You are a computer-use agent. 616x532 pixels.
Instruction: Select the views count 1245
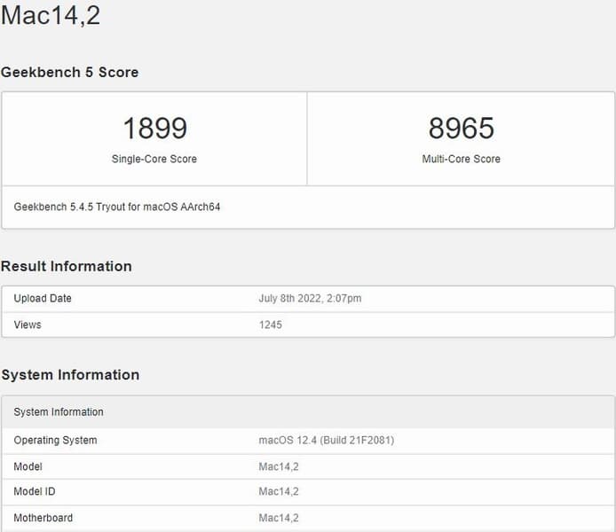pos(271,325)
